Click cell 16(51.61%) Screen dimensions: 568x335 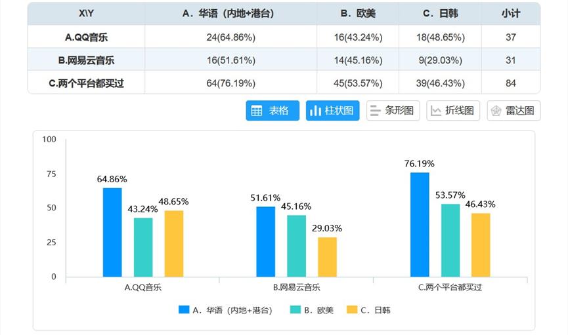(230, 60)
